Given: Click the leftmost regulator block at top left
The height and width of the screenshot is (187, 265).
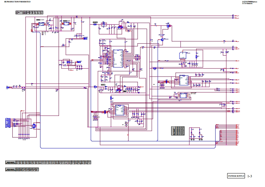Looking at the screenshot, I should click(41, 24).
